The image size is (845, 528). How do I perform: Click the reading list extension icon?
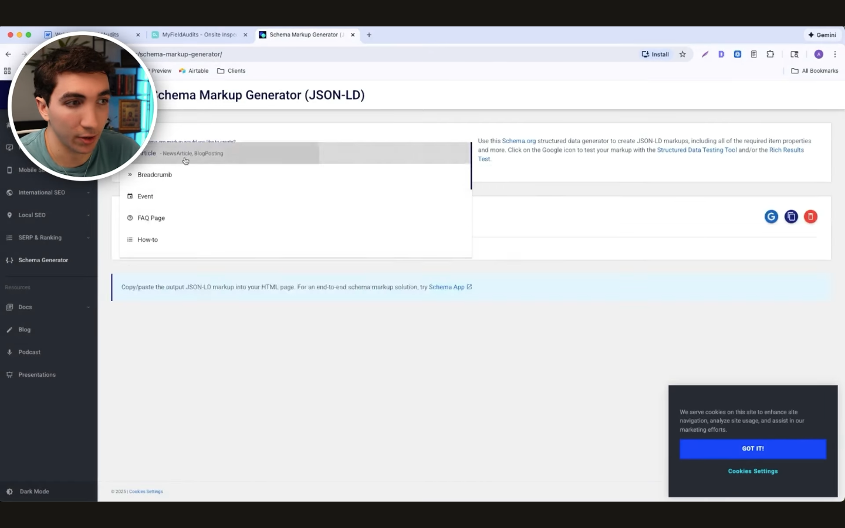754,54
